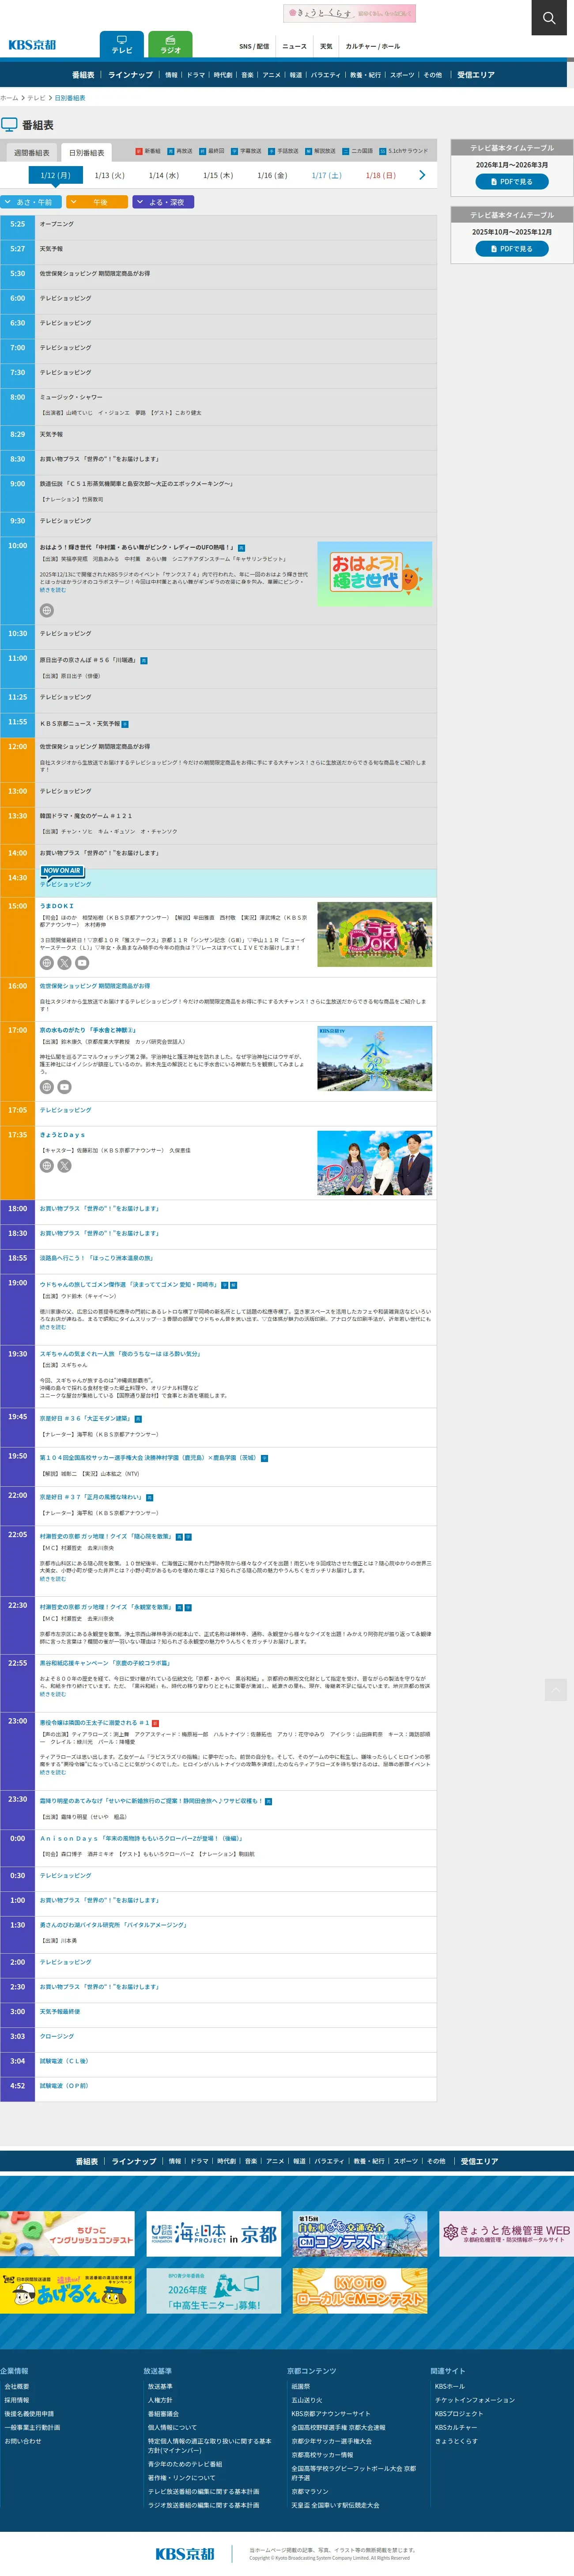Image resolution: width=574 pixels, height=2576 pixels.
Task: Select the 1/18 (日) date tab
Action: click(x=380, y=175)
